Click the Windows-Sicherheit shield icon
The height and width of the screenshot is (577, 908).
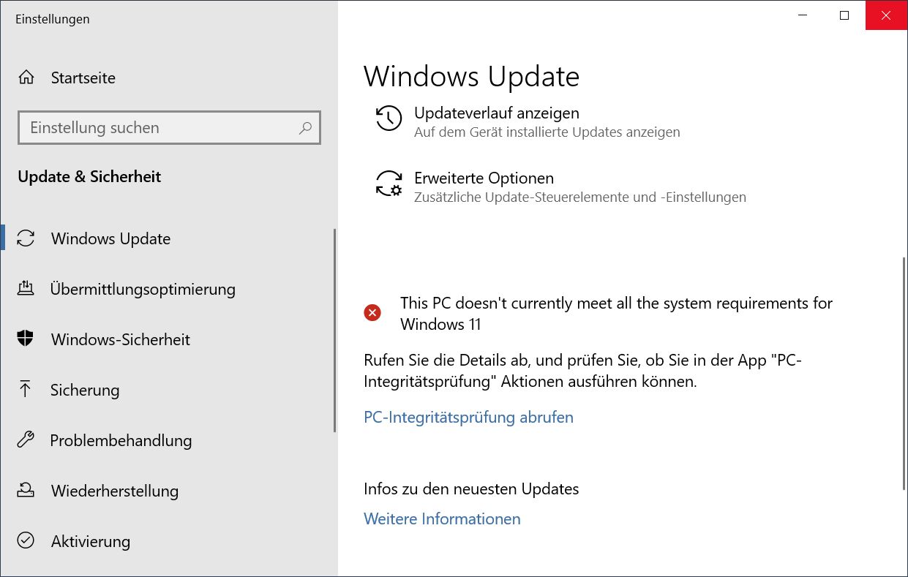(x=26, y=339)
